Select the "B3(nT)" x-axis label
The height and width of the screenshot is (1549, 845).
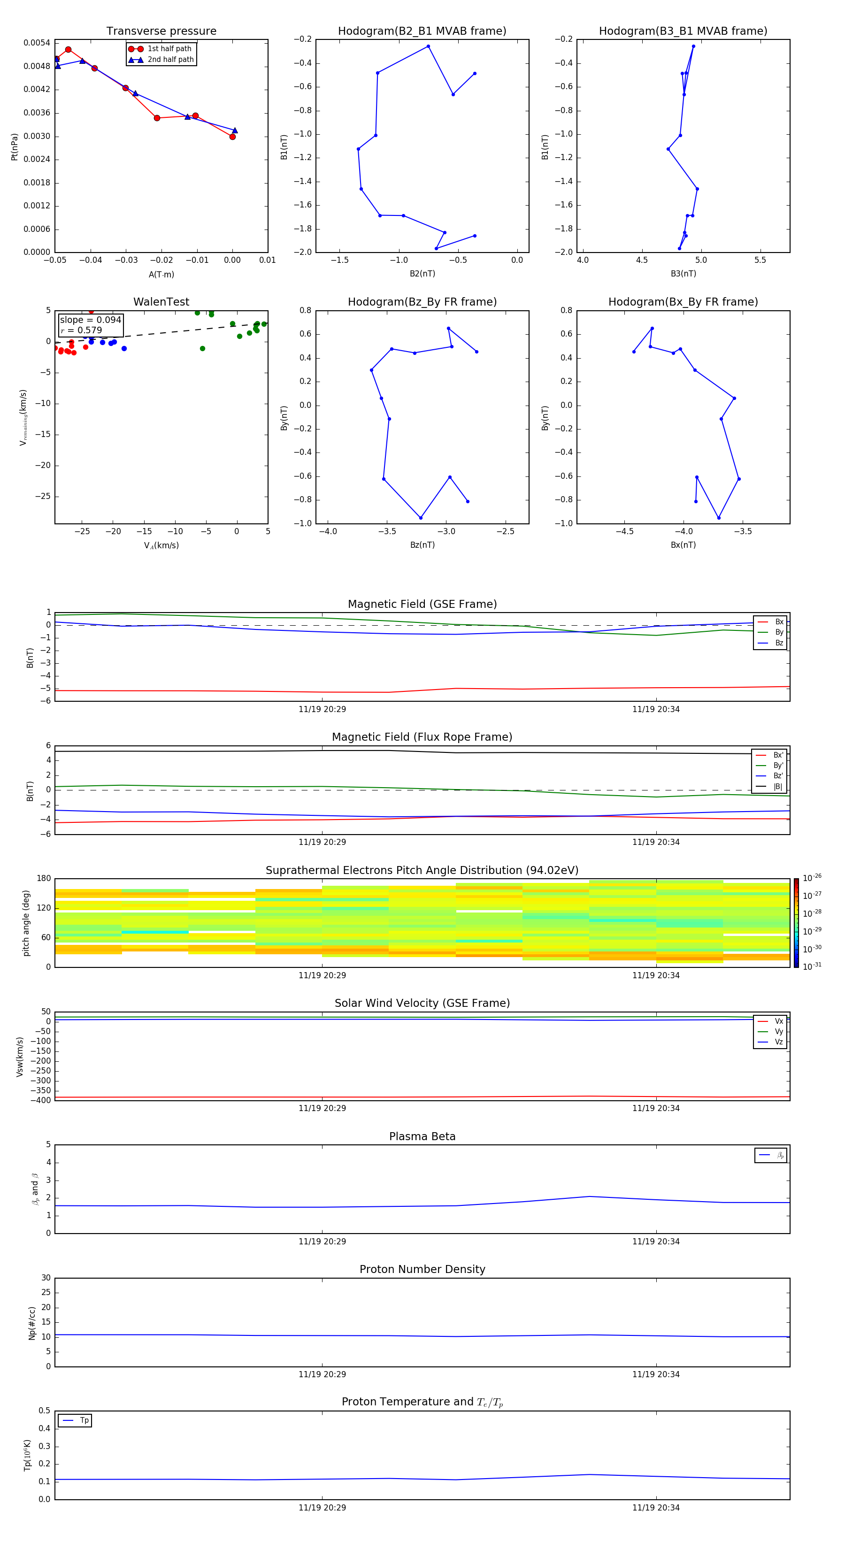[x=683, y=274]
